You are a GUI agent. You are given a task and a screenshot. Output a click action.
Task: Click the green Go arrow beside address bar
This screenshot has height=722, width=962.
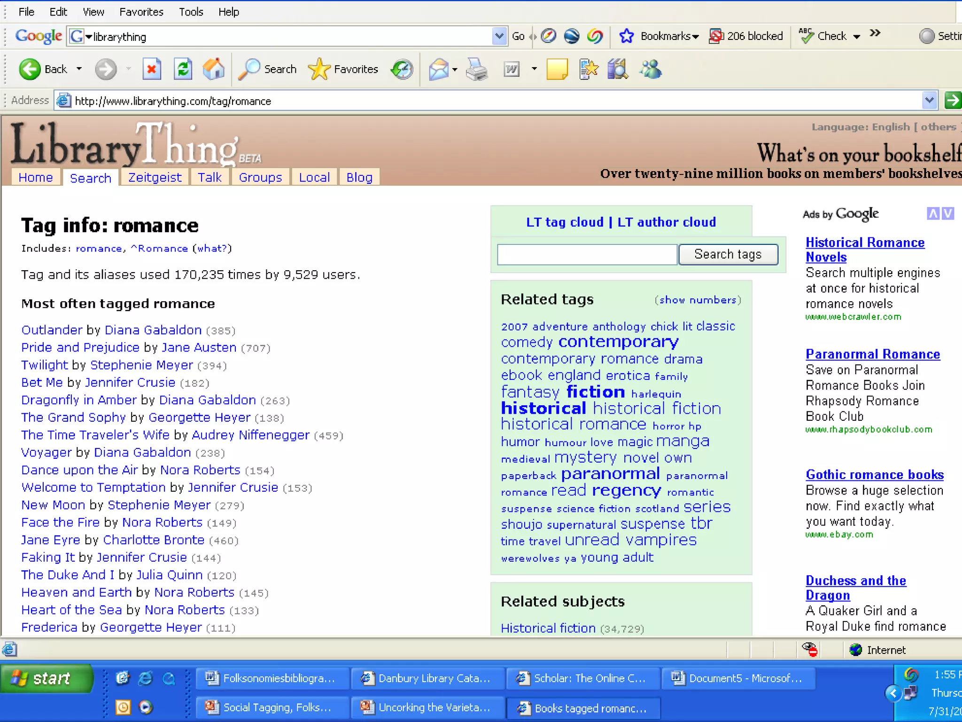tap(953, 100)
